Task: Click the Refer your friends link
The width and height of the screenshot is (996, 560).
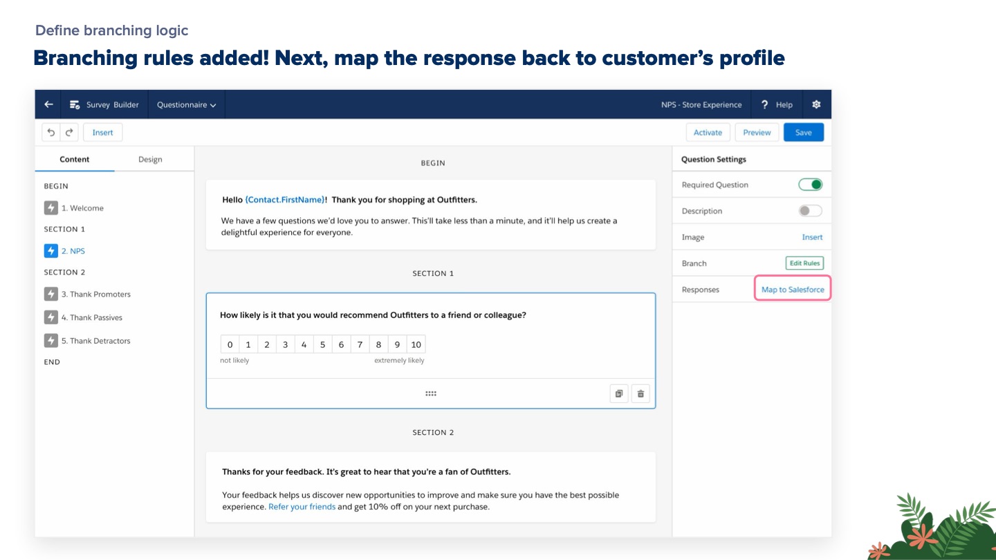Action: [x=302, y=507]
